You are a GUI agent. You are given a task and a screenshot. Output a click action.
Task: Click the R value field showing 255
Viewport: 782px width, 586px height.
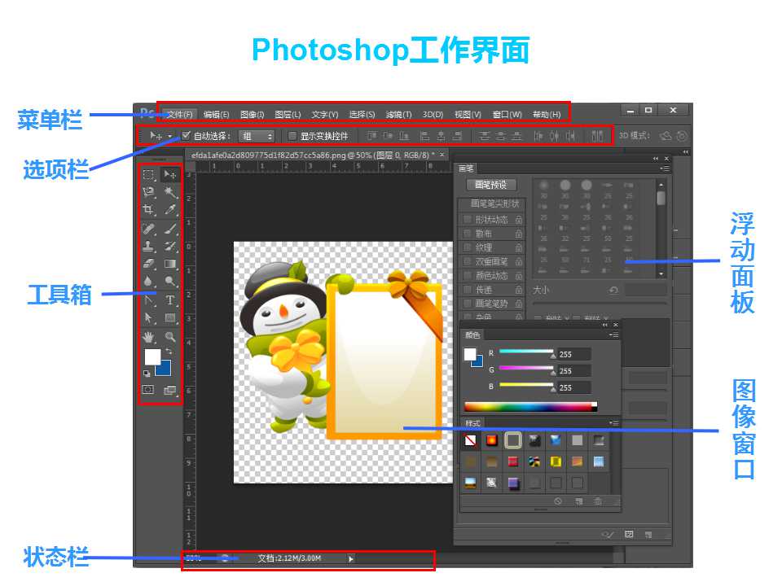(574, 354)
